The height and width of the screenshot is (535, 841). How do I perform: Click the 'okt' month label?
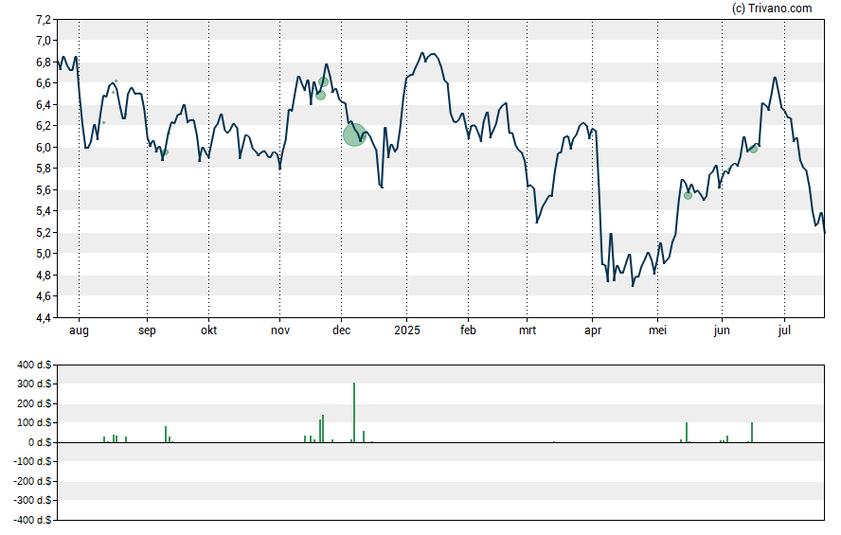click(x=208, y=330)
